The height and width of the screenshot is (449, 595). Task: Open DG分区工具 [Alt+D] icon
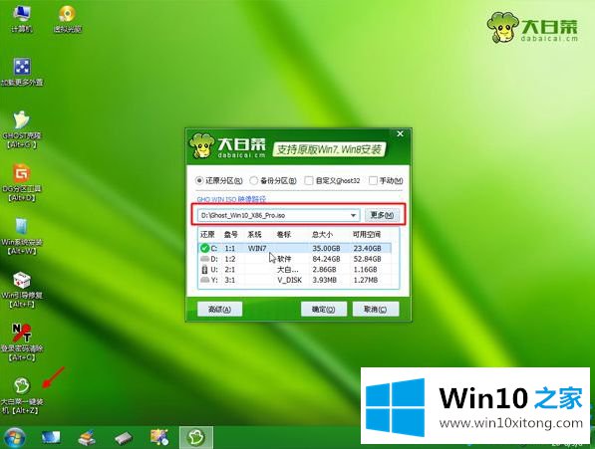[x=22, y=182]
